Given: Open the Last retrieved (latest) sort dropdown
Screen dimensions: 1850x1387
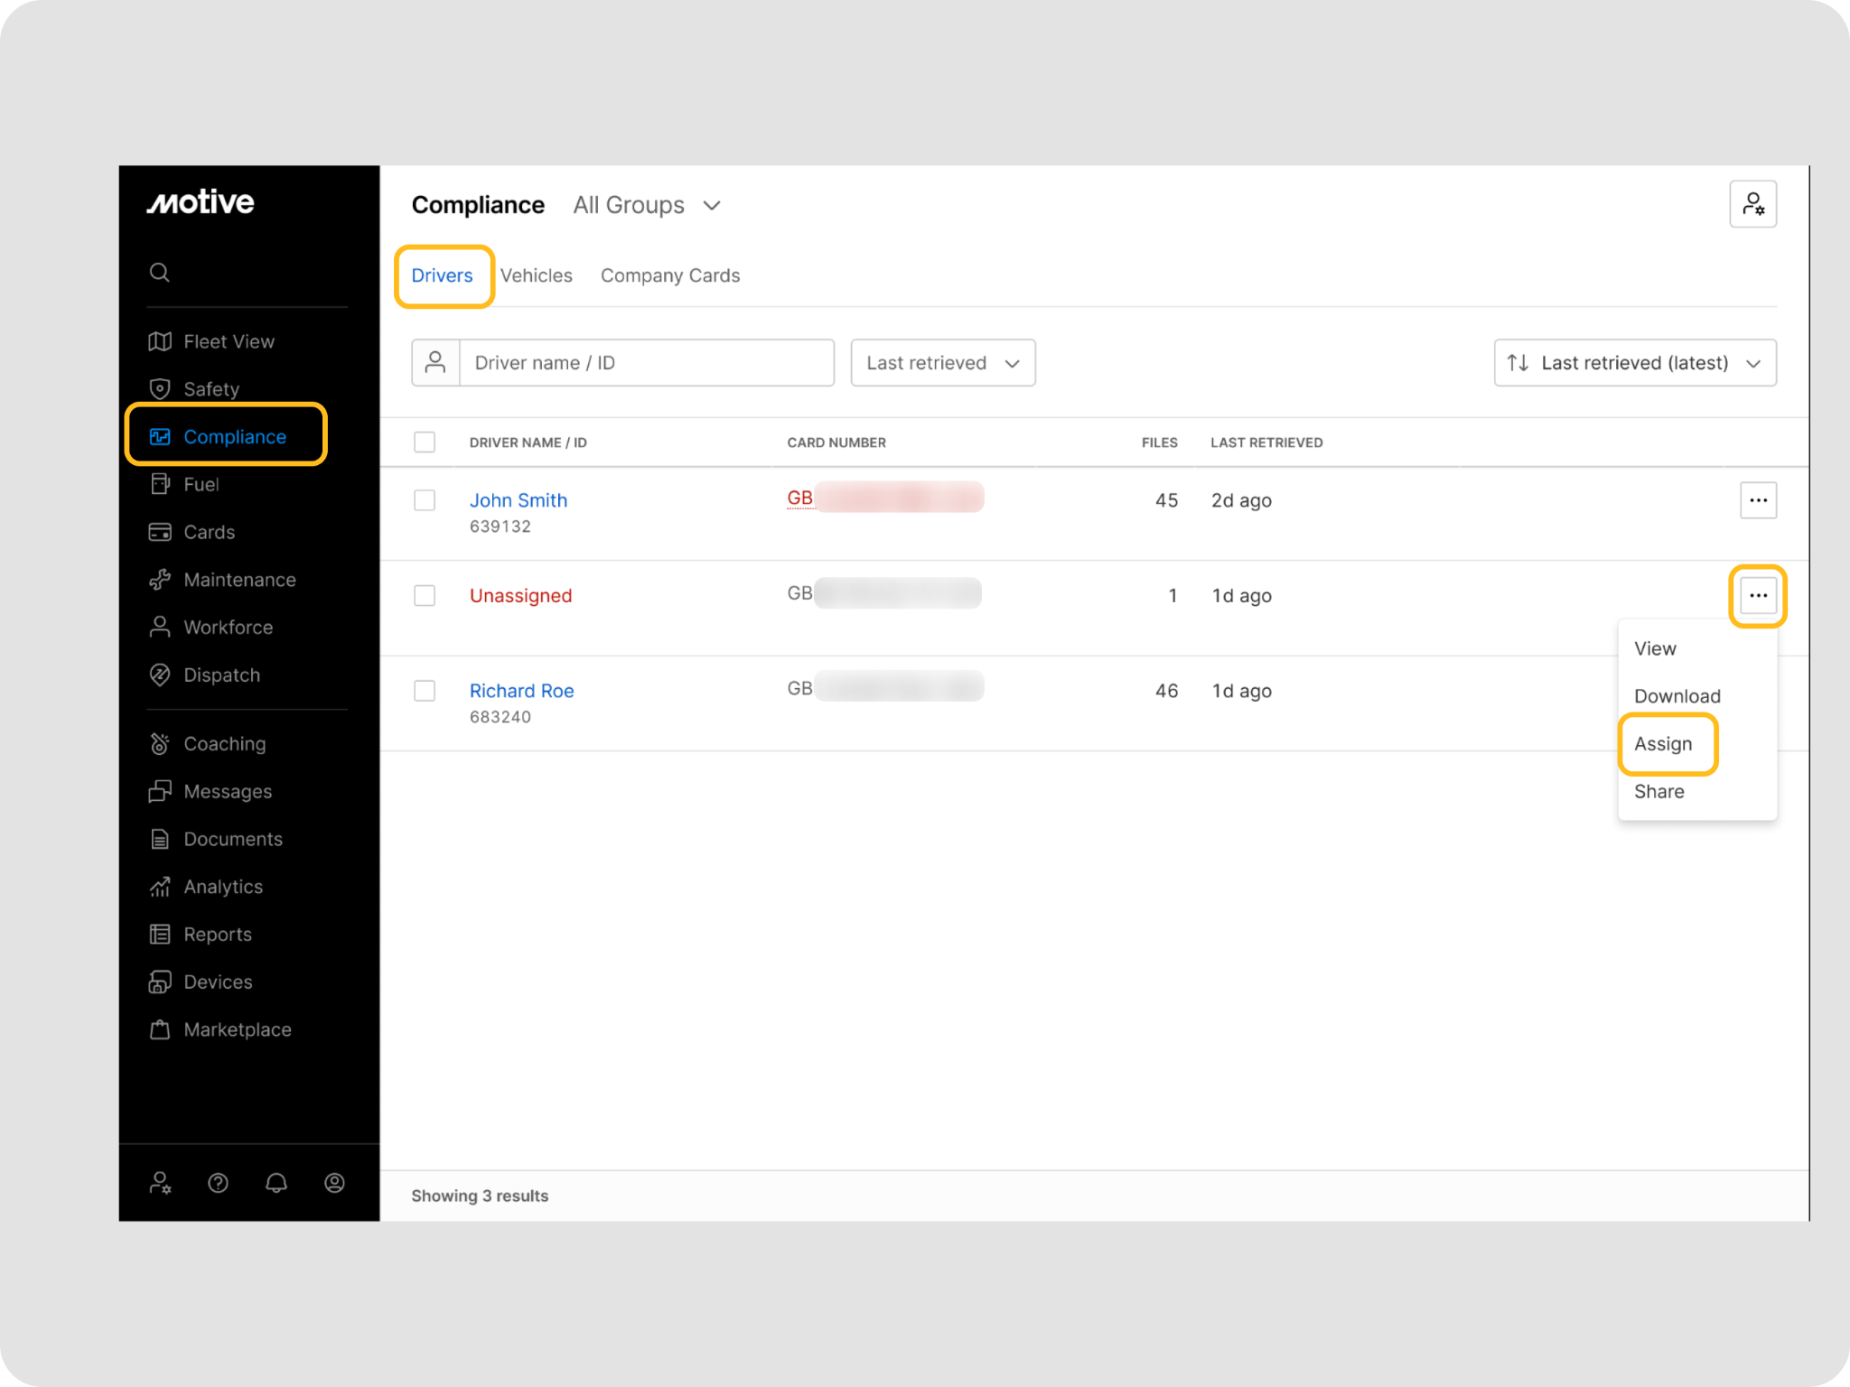Looking at the screenshot, I should pos(1634,363).
